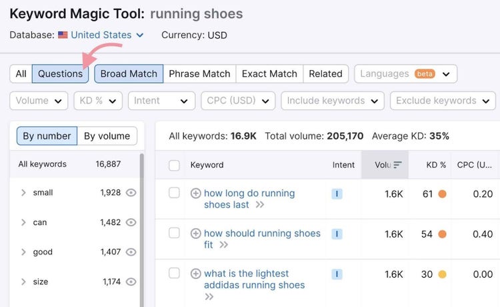Click the Keyword column header
The height and width of the screenshot is (307, 500).
tap(207, 165)
